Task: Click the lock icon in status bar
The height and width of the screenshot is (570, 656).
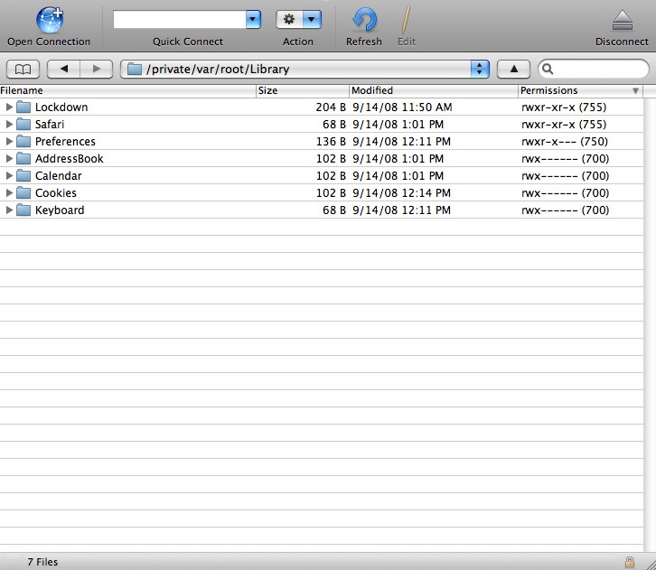Action: pyautogui.click(x=629, y=562)
